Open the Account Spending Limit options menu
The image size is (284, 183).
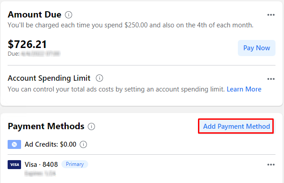tap(271, 79)
